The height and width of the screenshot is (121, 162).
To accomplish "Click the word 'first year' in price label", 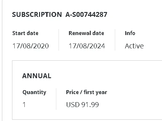I will tap(95, 92).
